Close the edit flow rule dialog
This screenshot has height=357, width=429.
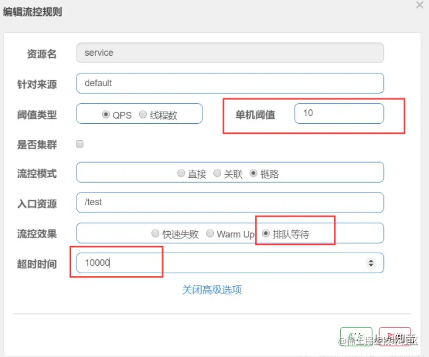[x=419, y=5]
